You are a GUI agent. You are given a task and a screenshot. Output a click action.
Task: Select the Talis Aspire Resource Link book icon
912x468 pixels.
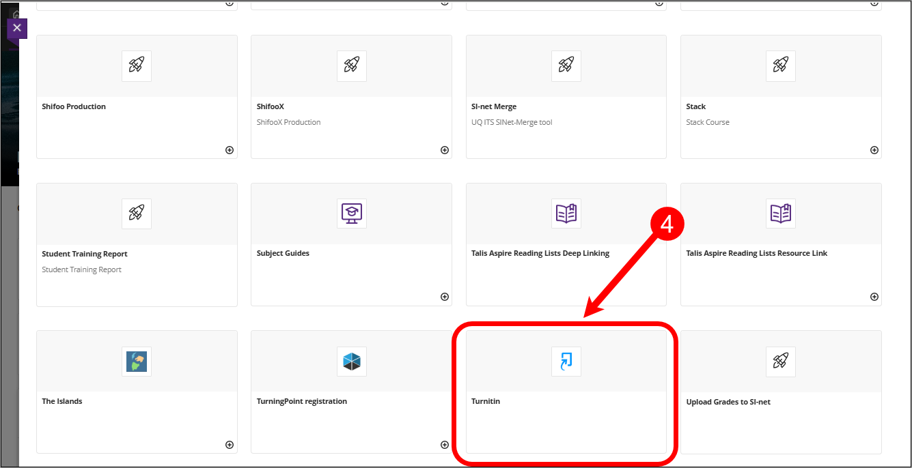780,213
